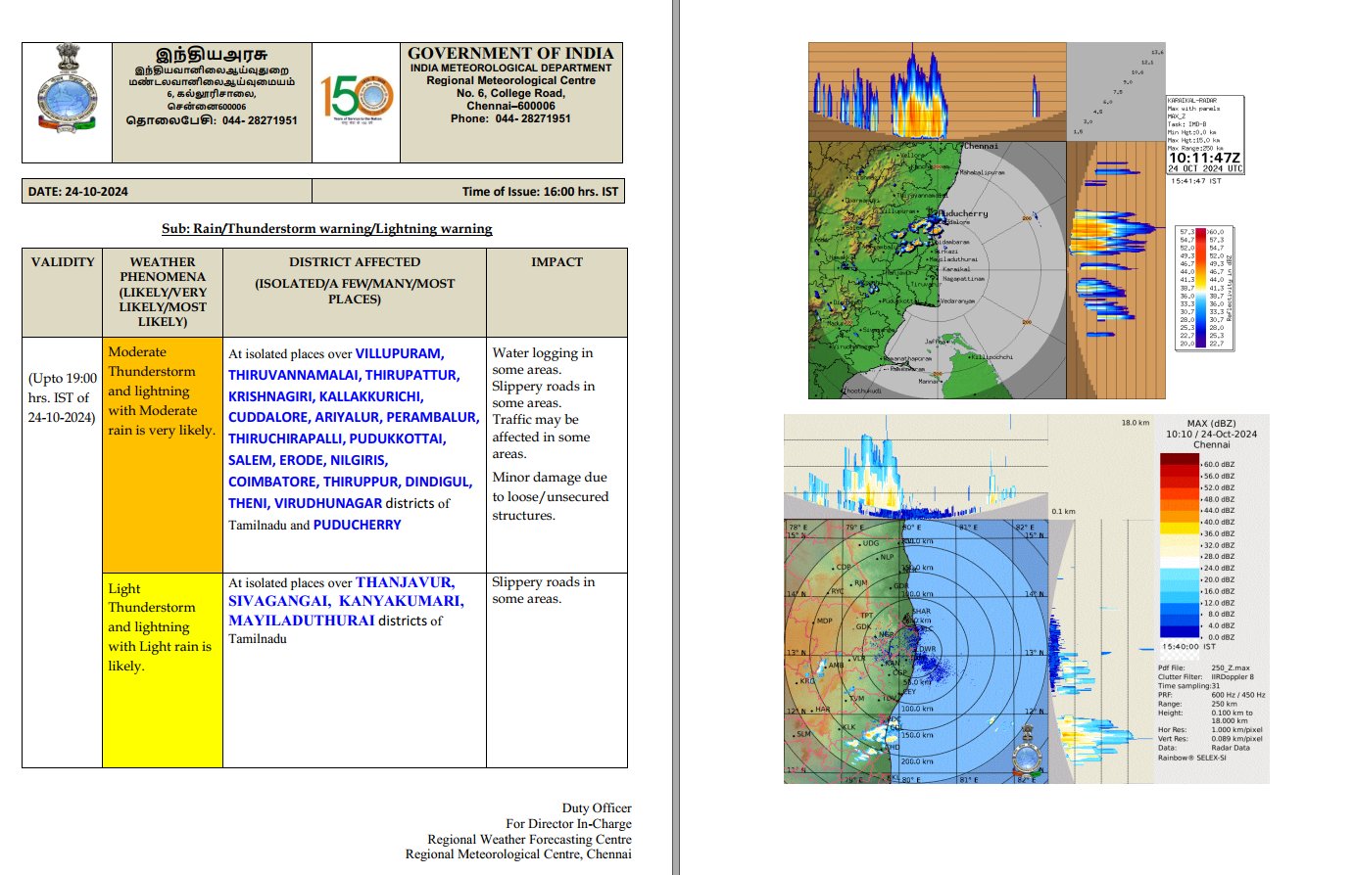Select the GOVERNMENT OF INDIA heading
Image resolution: width=1354 pixels, height=875 pixels.
click(510, 54)
